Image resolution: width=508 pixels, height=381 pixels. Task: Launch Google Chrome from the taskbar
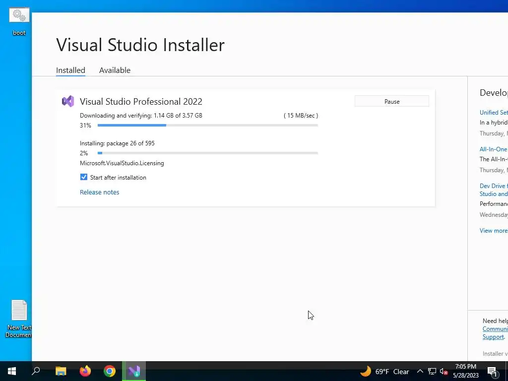tap(110, 371)
